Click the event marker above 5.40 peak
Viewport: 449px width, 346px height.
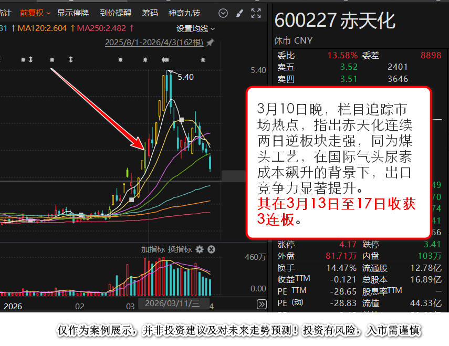167,59
